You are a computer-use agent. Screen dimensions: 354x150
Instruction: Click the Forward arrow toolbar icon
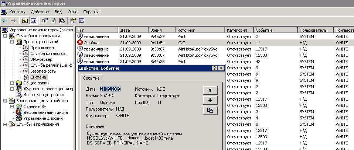click(13, 21)
